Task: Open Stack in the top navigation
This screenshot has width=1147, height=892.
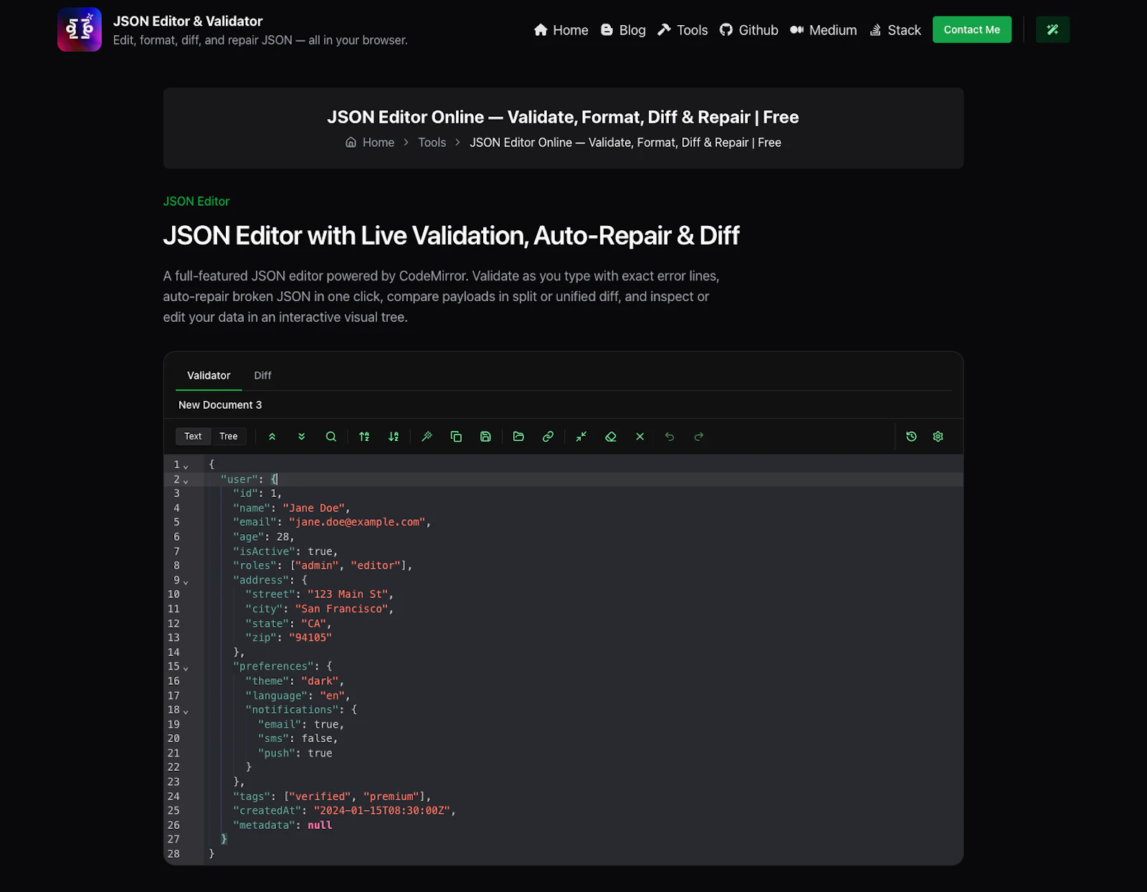Action: point(895,30)
